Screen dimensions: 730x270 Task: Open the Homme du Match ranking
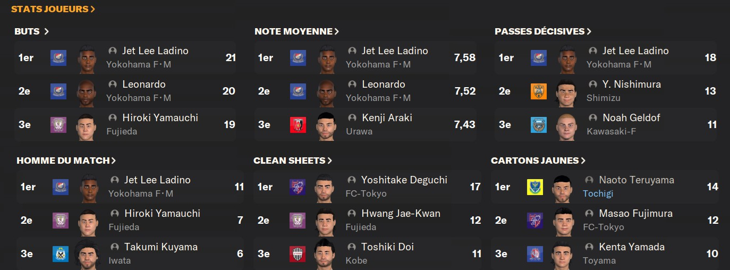pyautogui.click(x=66, y=161)
